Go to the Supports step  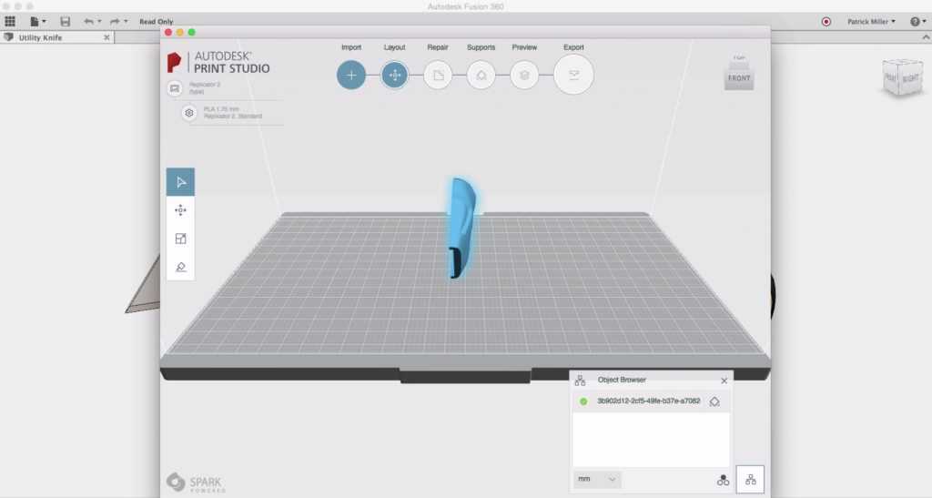(x=481, y=75)
